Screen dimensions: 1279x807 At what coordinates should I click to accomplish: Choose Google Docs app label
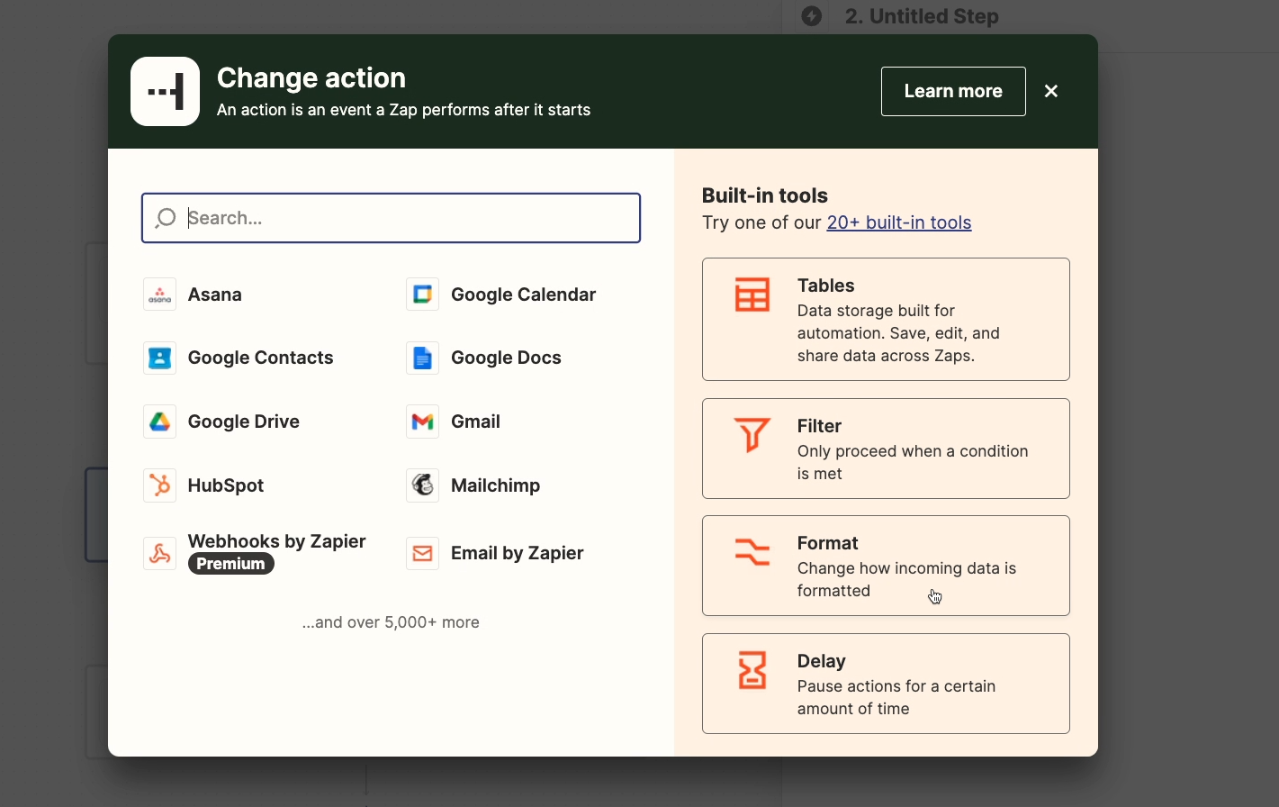pyautogui.click(x=506, y=358)
